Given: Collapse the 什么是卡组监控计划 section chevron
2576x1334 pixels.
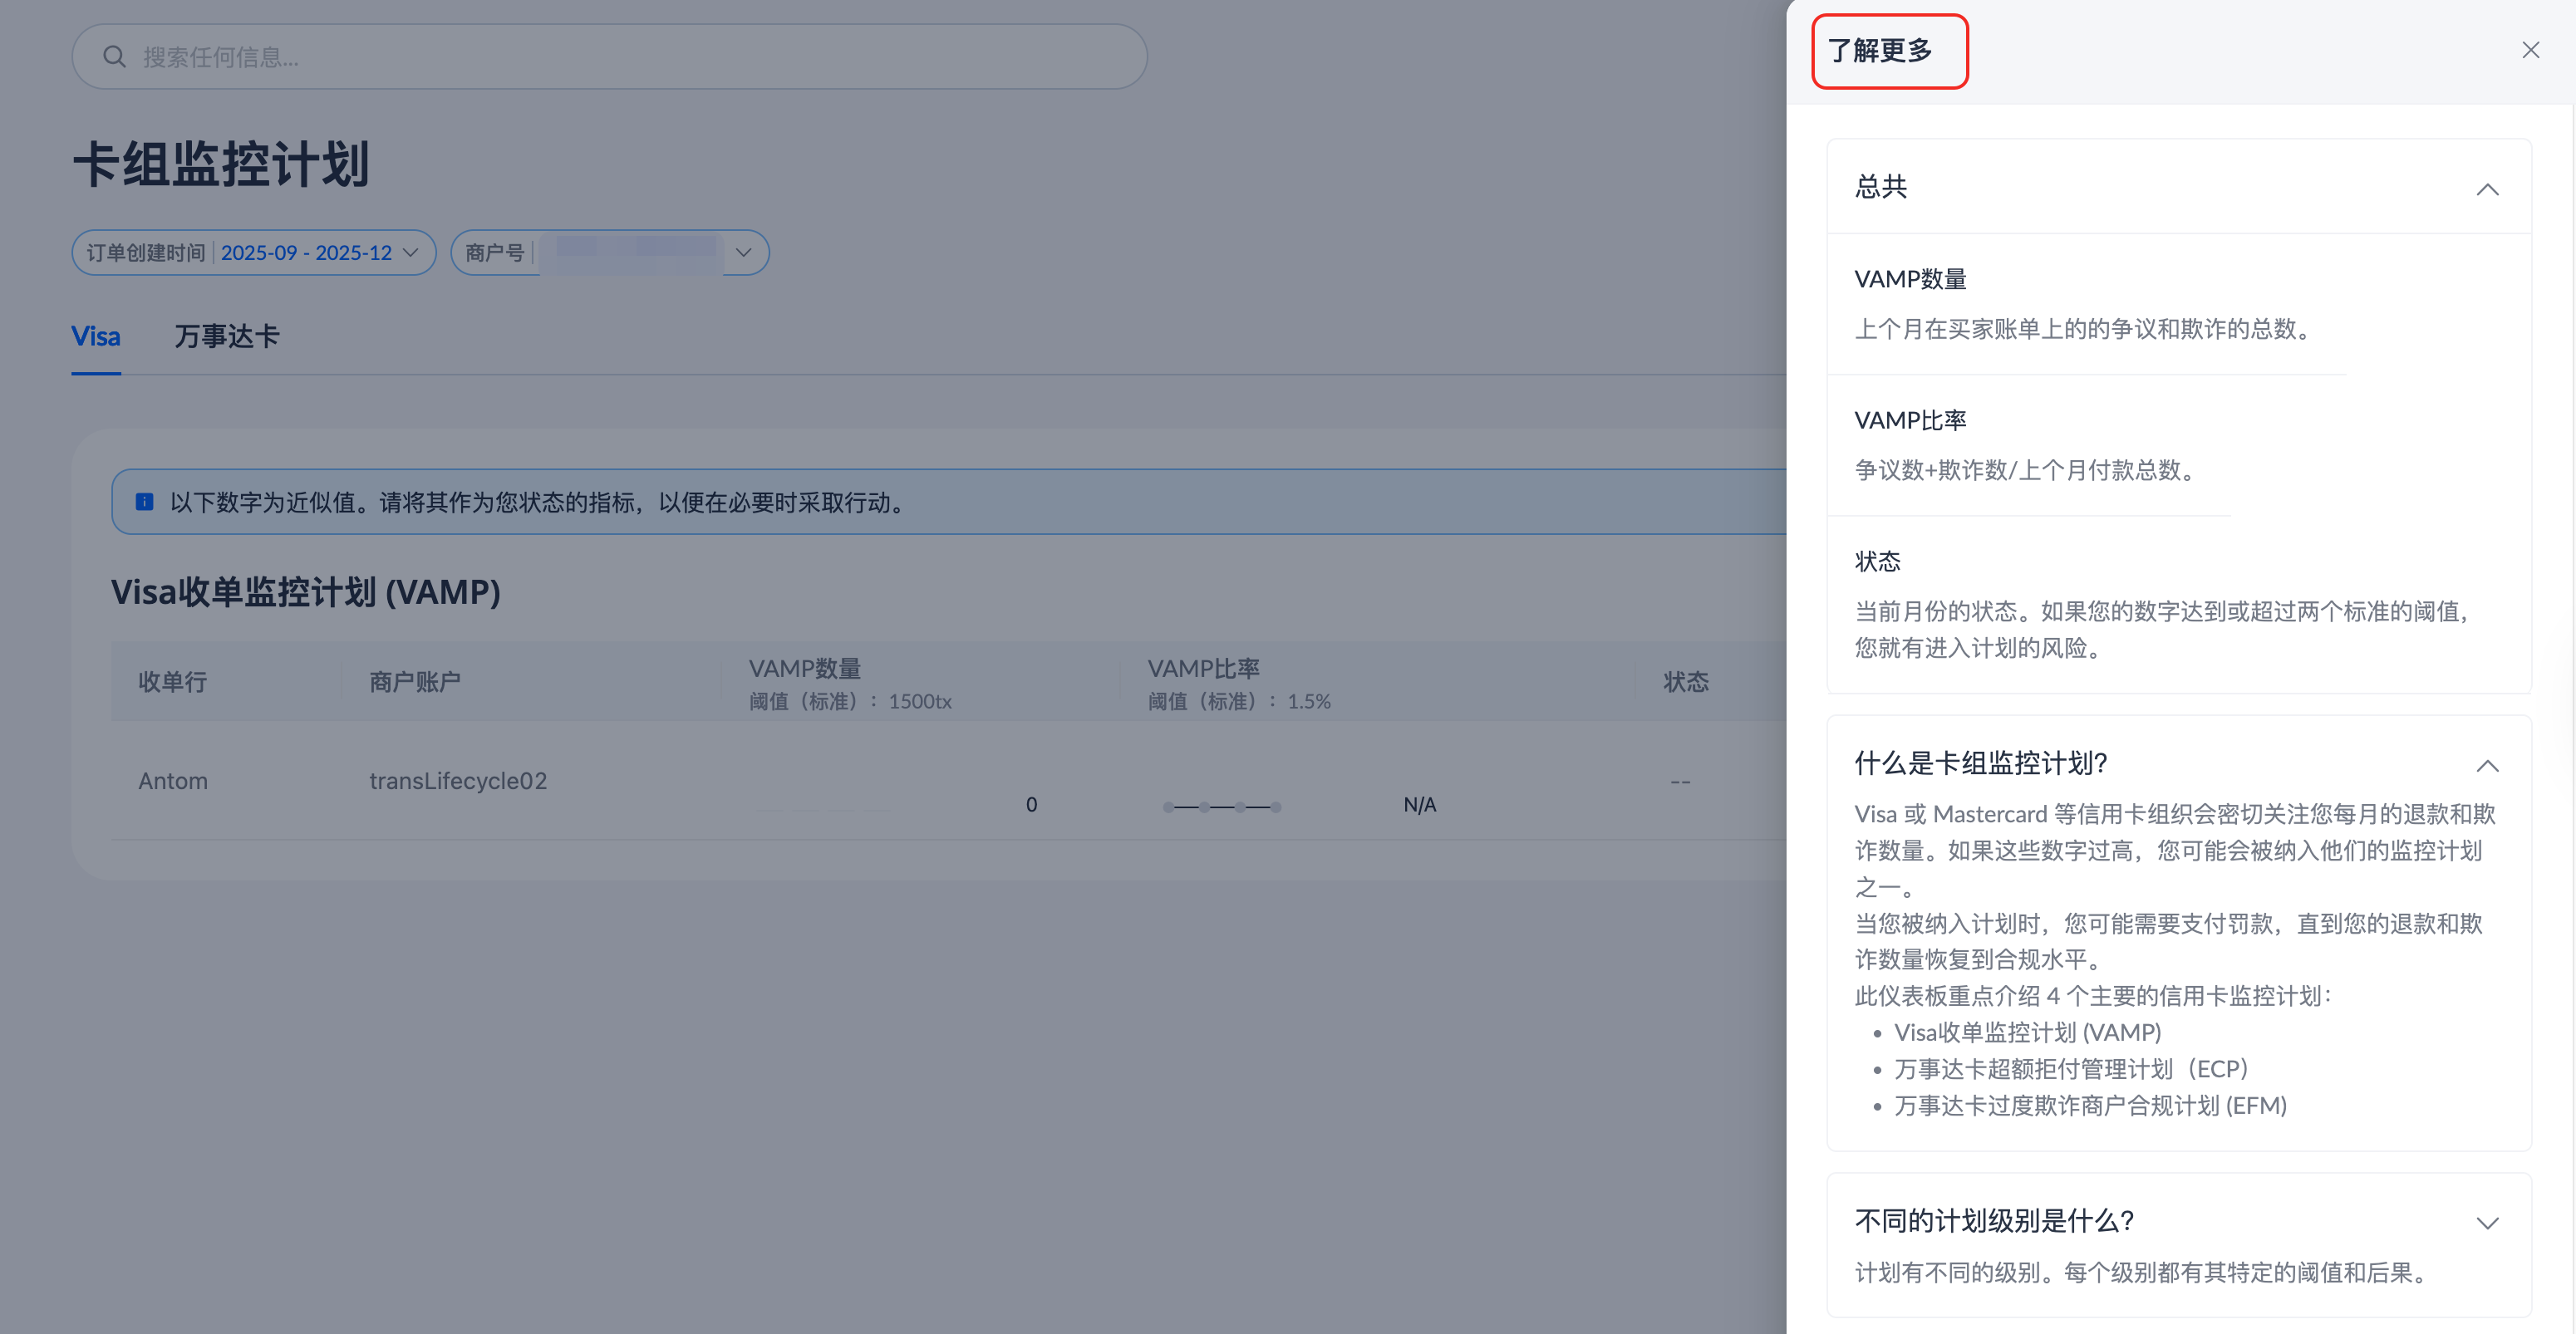Looking at the screenshot, I should coord(2487,765).
